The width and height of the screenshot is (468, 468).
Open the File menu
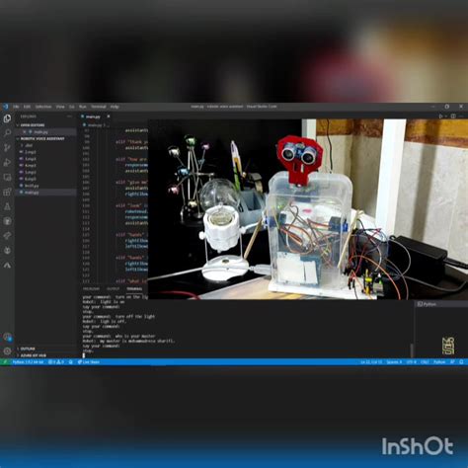[16, 107]
